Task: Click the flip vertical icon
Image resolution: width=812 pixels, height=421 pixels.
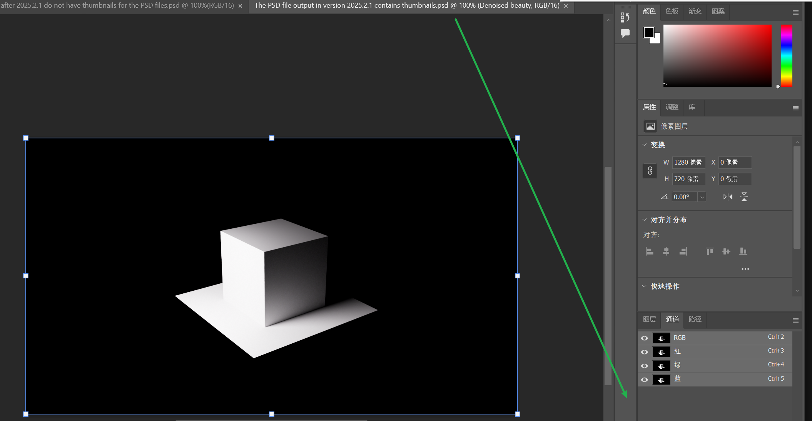Action: tap(744, 197)
